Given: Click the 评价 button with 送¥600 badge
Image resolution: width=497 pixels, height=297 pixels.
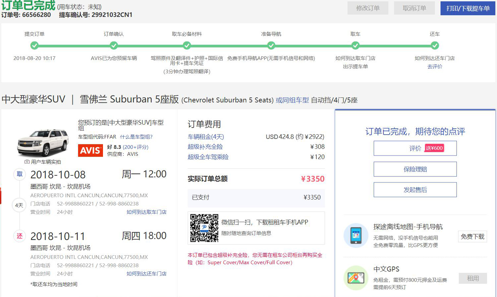Looking at the screenshot, I should (x=415, y=148).
